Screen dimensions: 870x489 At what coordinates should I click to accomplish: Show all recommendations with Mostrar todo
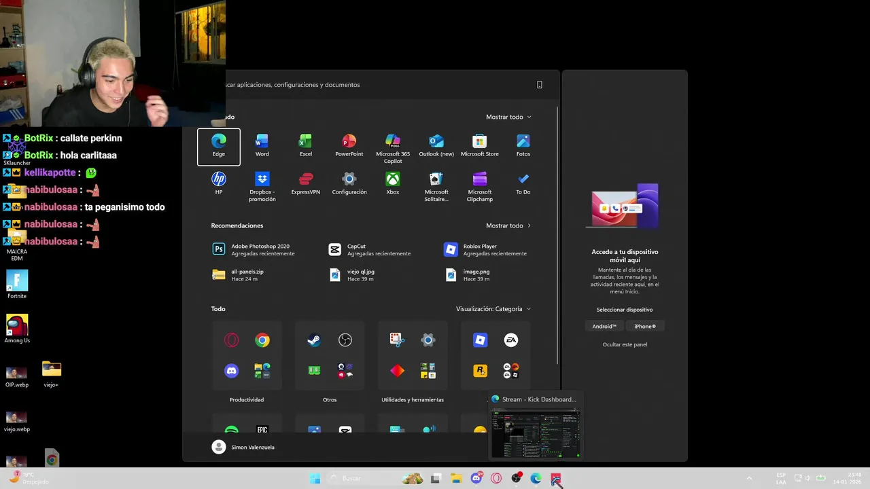508,225
